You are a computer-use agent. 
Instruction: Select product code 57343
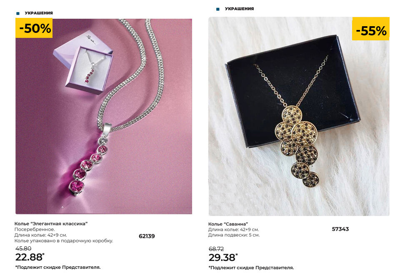tap(340, 229)
